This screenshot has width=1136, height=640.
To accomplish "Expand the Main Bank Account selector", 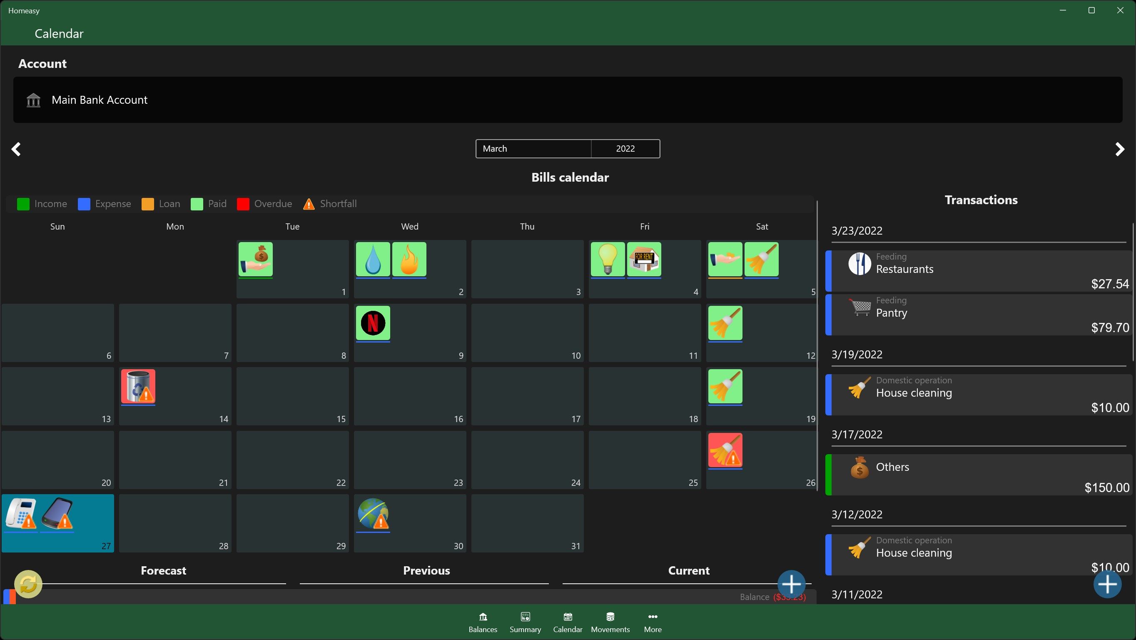I will point(568,100).
